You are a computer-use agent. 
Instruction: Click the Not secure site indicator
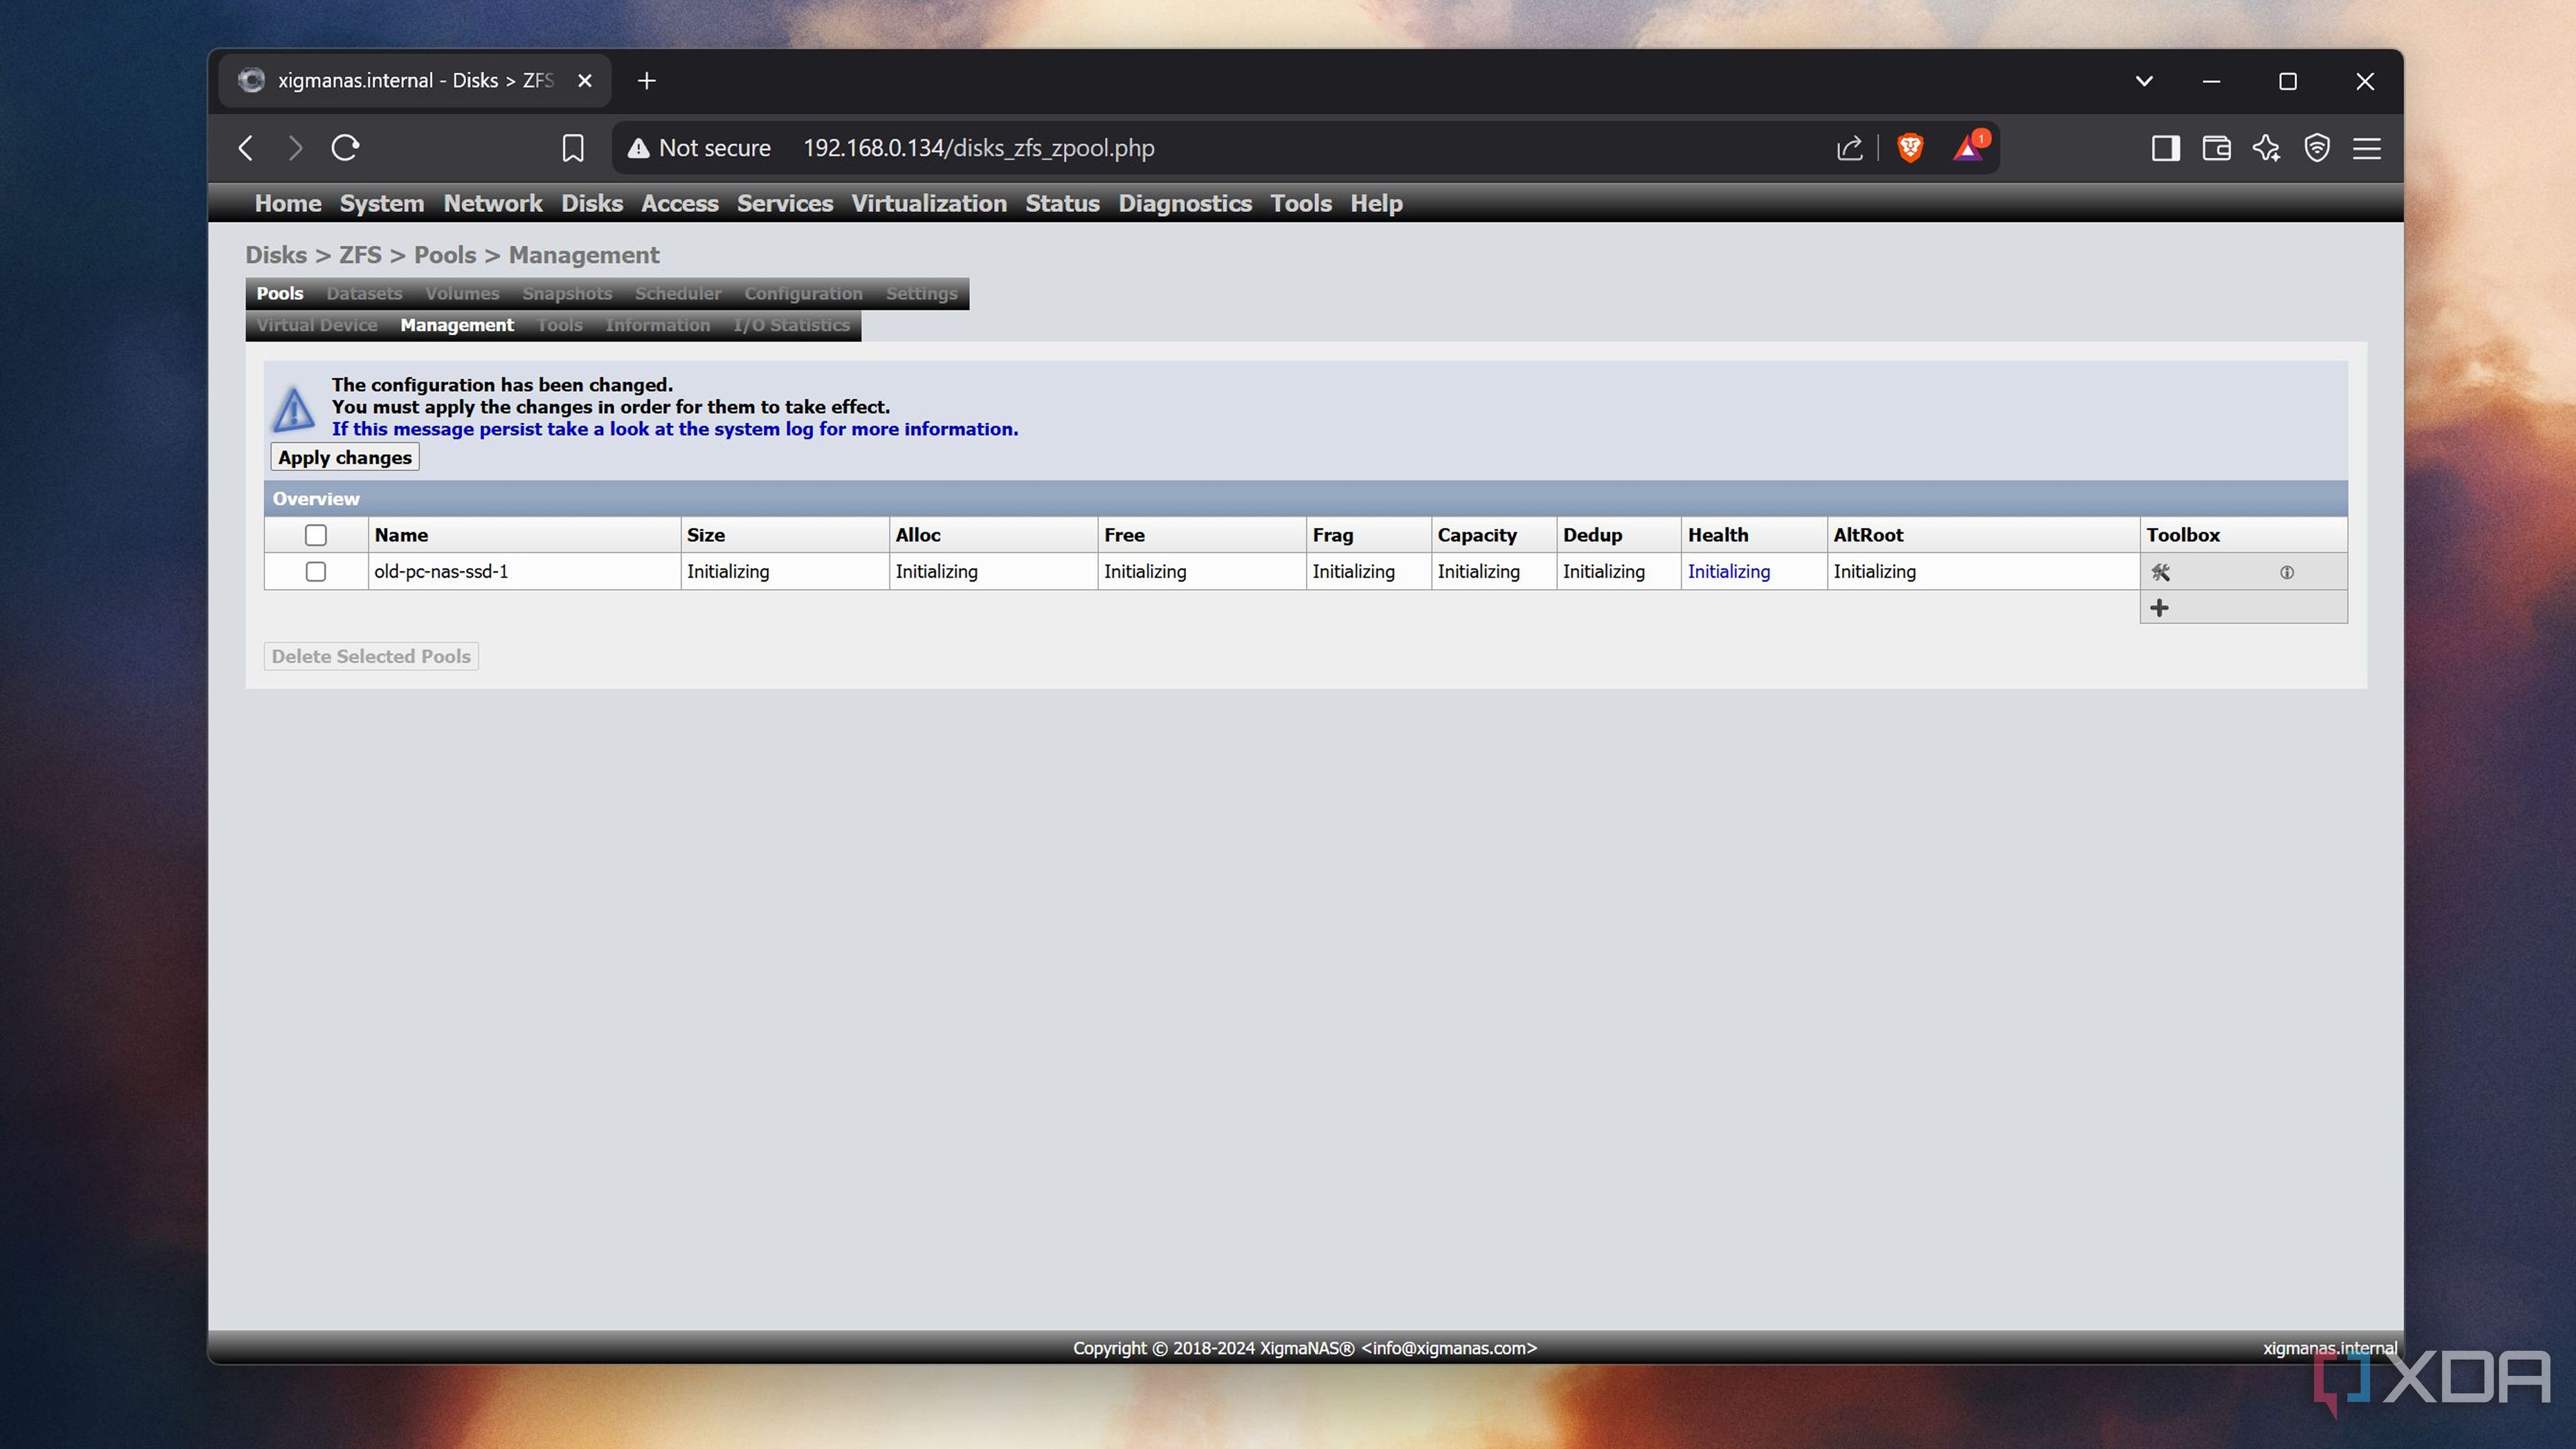click(699, 148)
